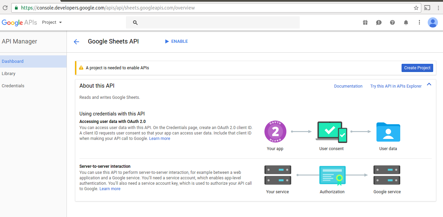The image size is (443, 217).
Task: Reload the page with browser refresh icon
Action: point(5,7)
